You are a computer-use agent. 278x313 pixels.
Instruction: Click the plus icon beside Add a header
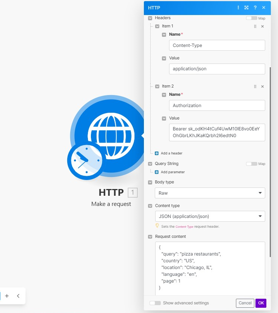coord(157,153)
